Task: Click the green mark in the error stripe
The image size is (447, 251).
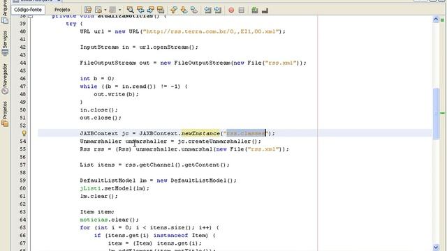Action: (442, 113)
